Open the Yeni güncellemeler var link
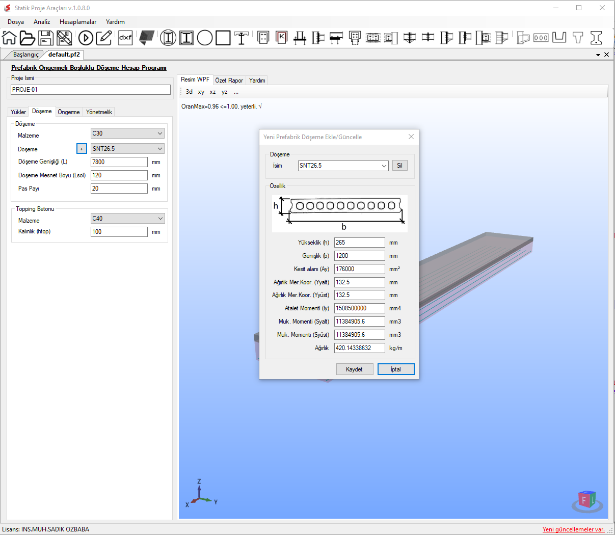 (573, 529)
